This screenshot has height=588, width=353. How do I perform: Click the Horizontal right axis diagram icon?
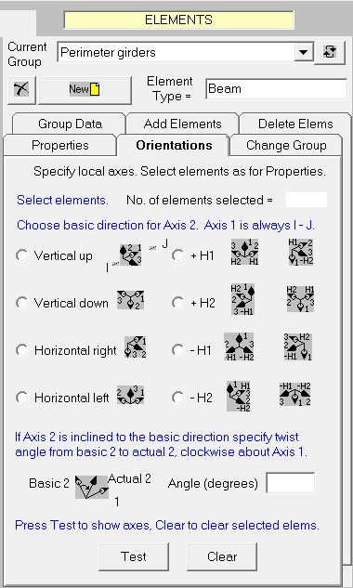(136, 347)
